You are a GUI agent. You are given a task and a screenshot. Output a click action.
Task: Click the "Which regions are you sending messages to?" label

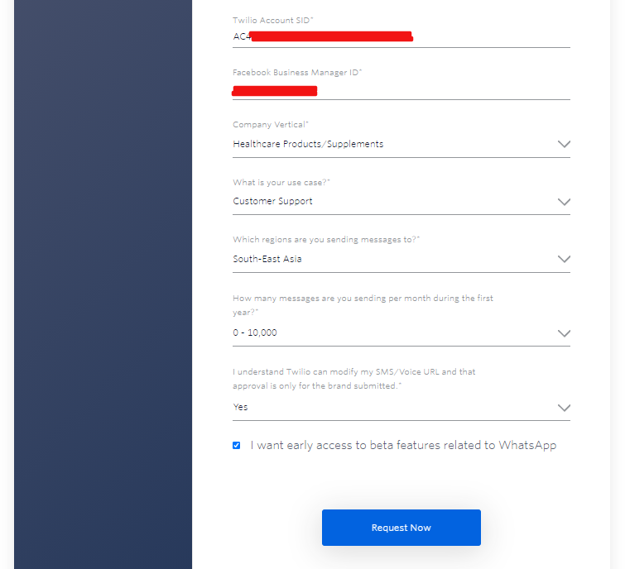[x=325, y=239]
